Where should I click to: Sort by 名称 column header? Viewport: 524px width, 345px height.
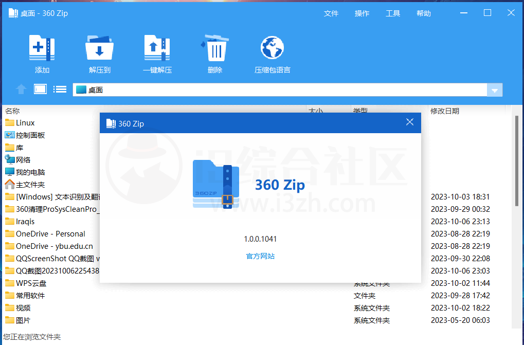[x=12, y=111]
